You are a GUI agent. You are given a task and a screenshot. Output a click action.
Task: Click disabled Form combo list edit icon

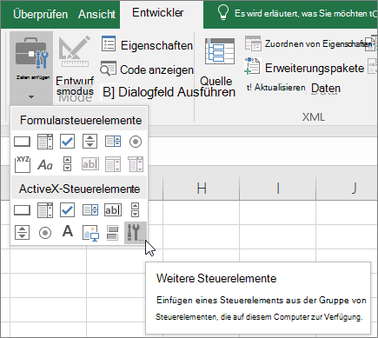(x=113, y=164)
